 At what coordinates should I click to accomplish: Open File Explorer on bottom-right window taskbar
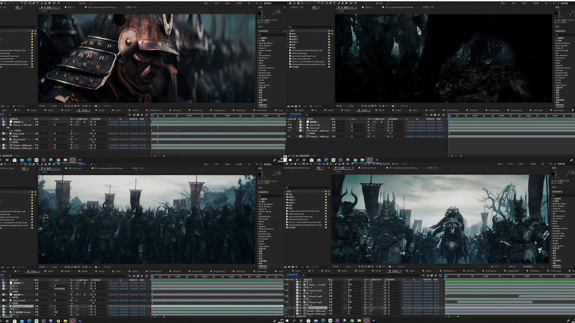click(359, 320)
